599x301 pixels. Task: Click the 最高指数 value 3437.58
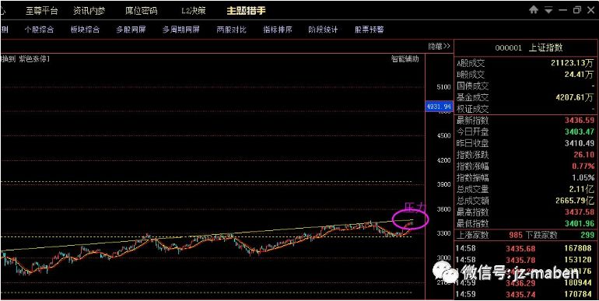580,212
